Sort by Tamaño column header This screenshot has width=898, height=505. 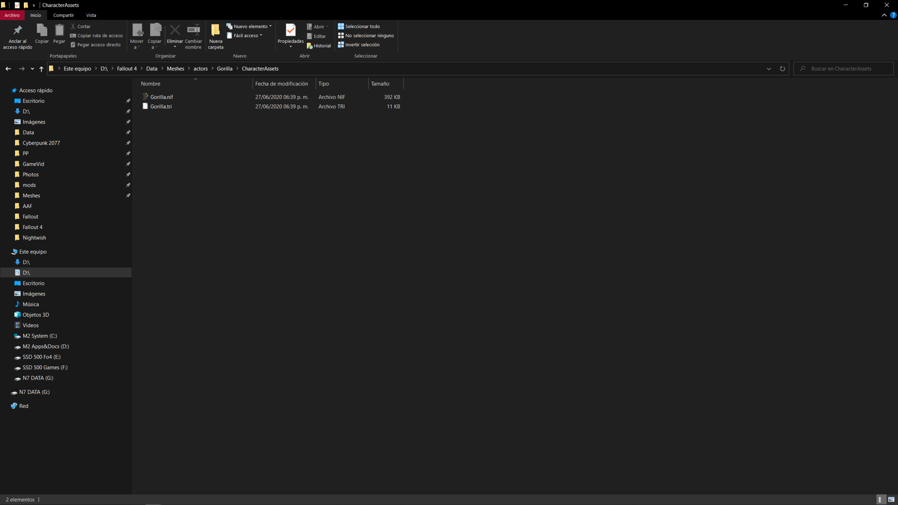pyautogui.click(x=385, y=84)
